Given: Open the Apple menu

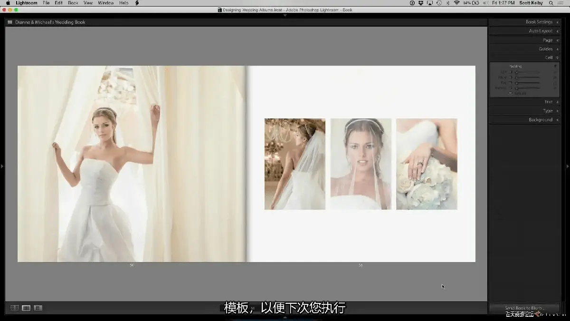Looking at the screenshot, I should pyautogui.click(x=8, y=3).
